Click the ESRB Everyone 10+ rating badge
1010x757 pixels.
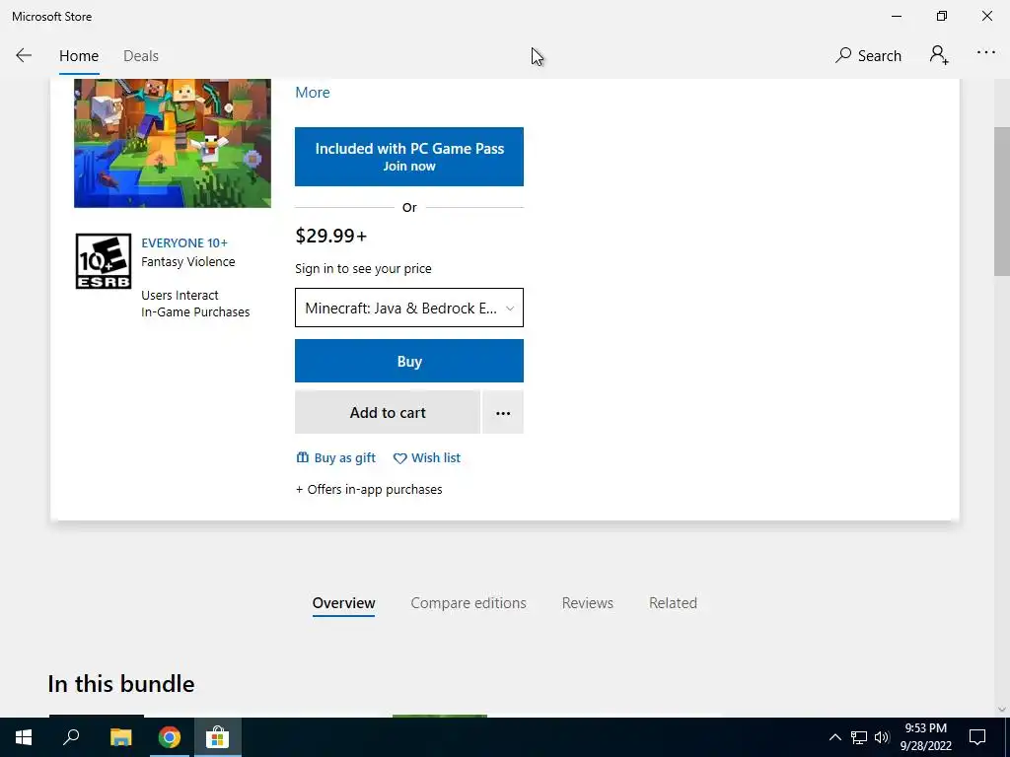pos(103,260)
